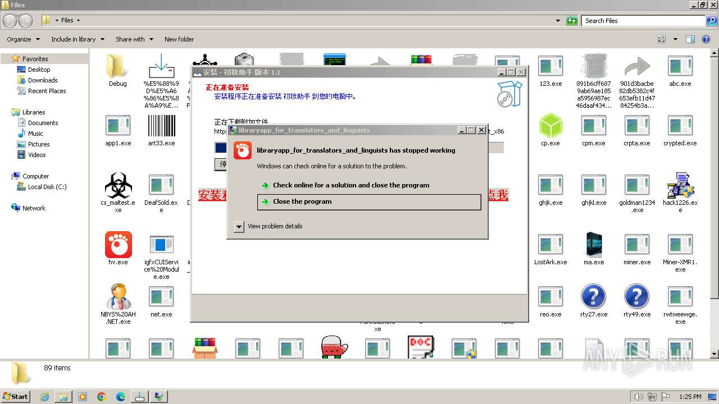Select the rty27.exe question mark icon
Image resolution: width=719 pixels, height=404 pixels.
click(594, 297)
